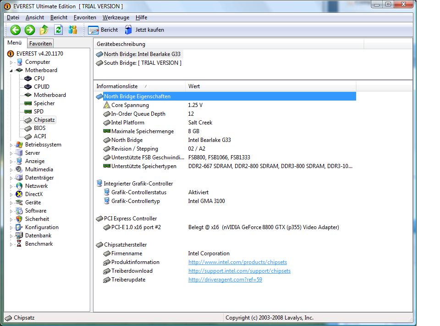Viewport: 440px width, 326px height.
Task: Expand the Netzwerk tree node
Action: click(x=11, y=186)
